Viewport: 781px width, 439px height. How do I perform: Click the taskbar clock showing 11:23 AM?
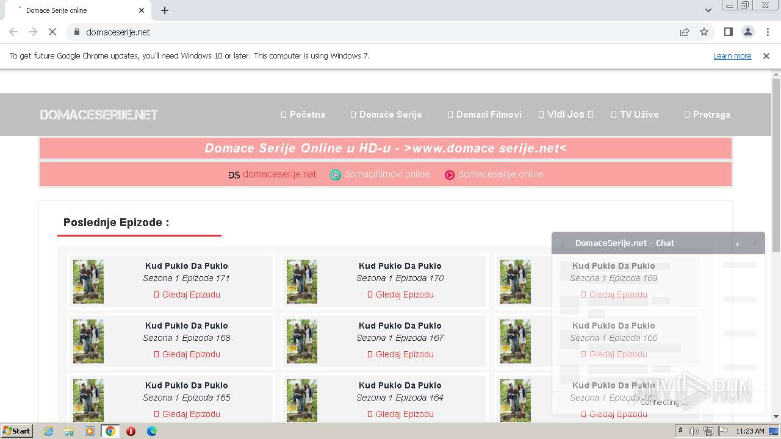pos(750,431)
